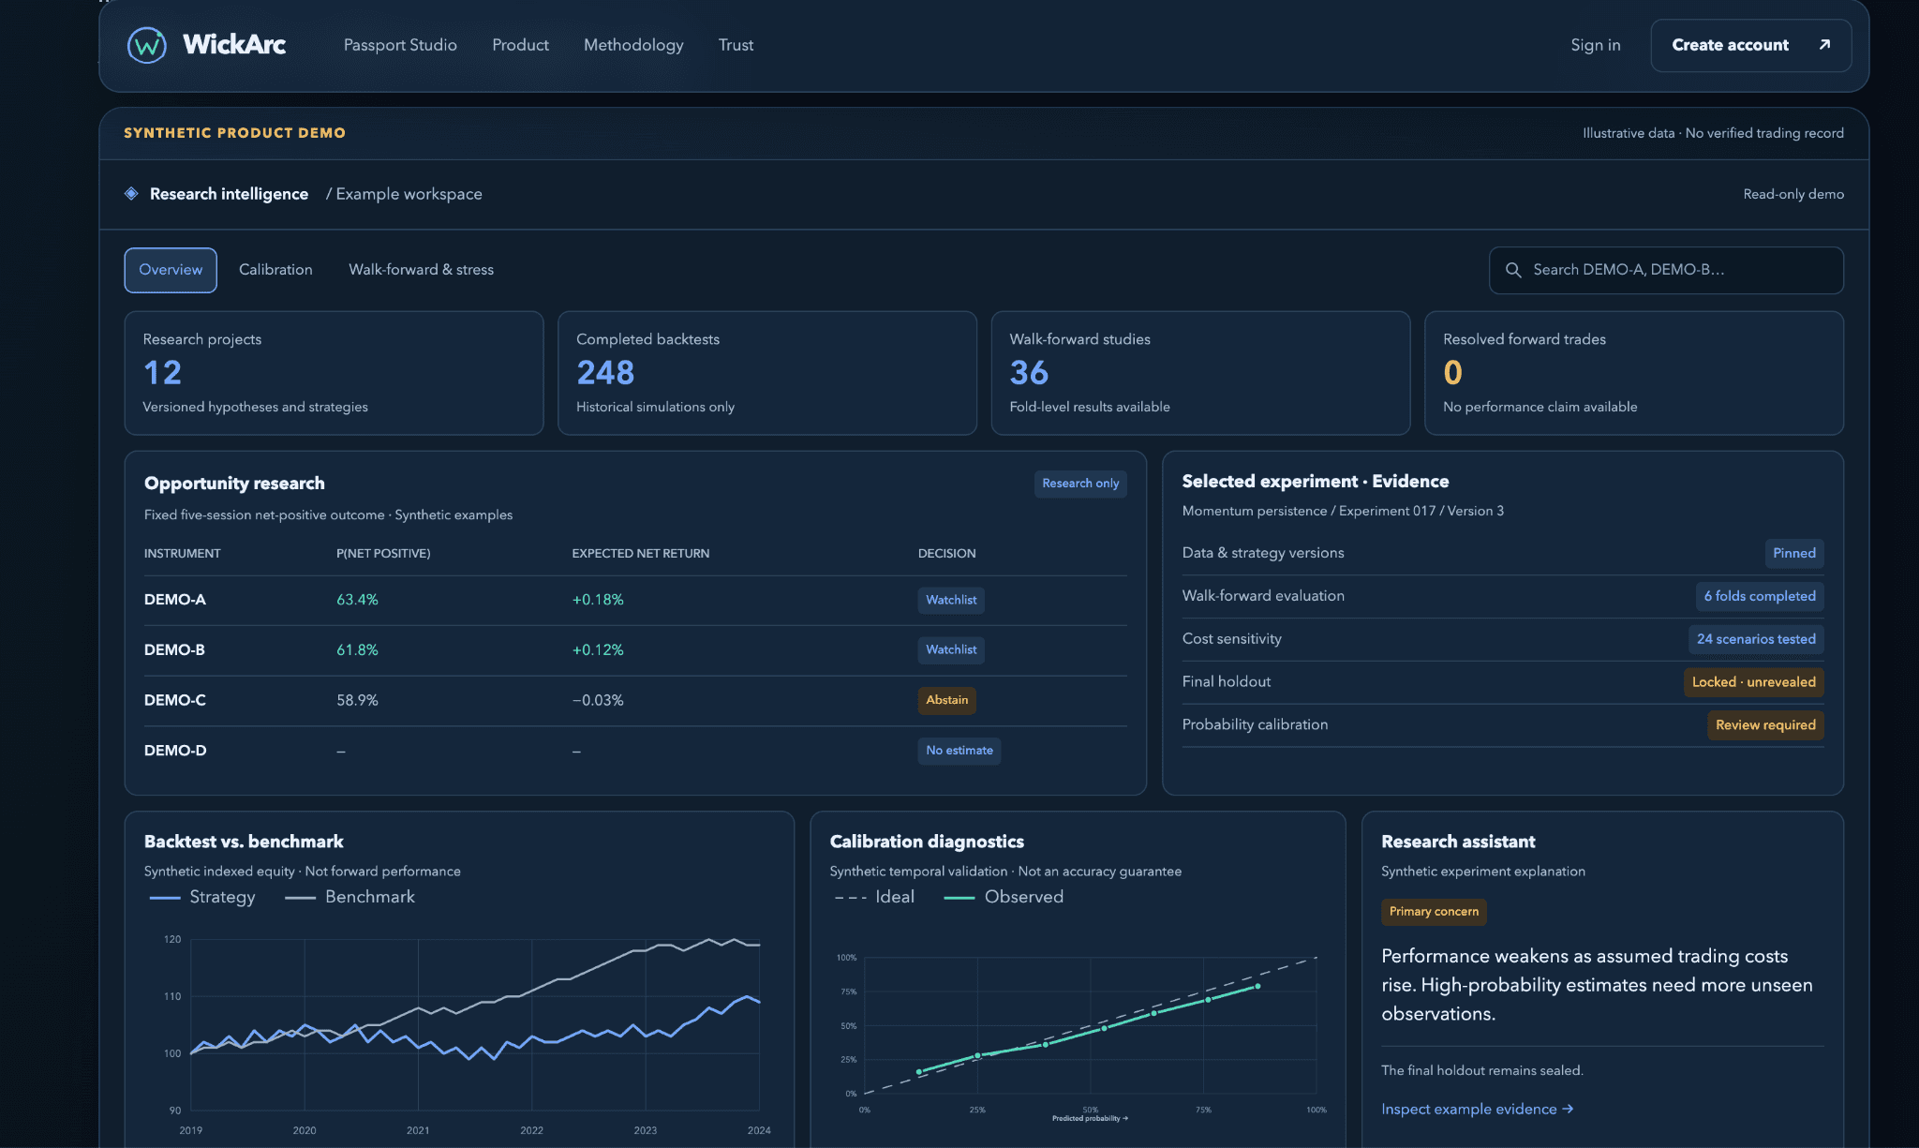Click the Final holdout row label
Viewport: 1919px width, 1148px height.
coord(1226,682)
